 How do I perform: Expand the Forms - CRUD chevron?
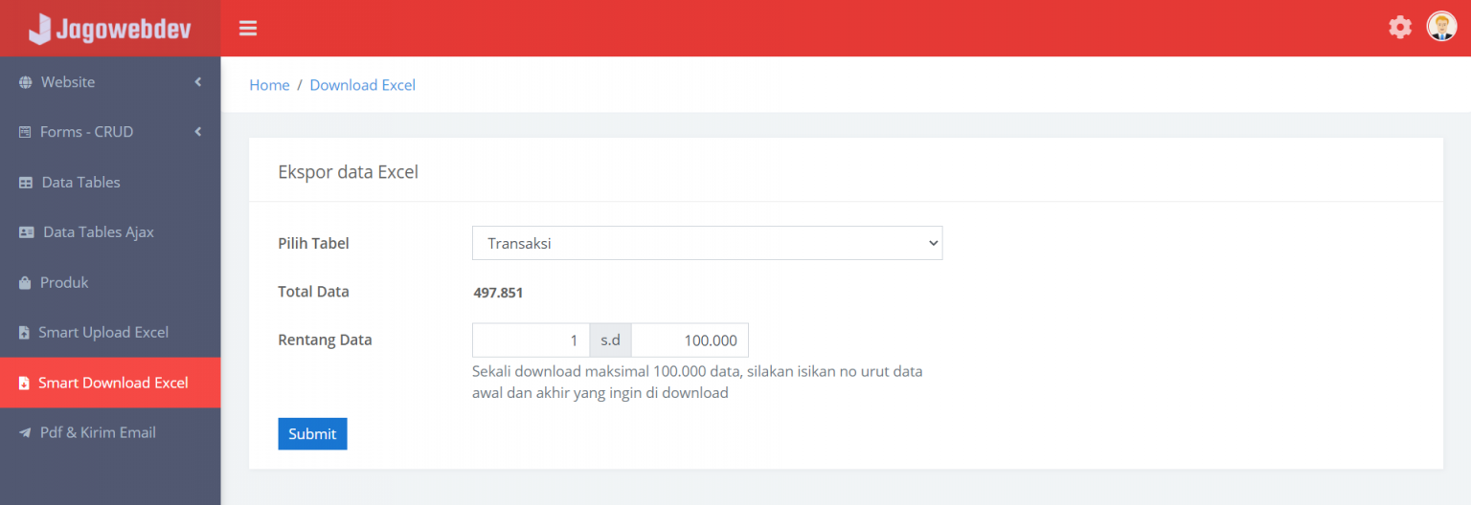point(198,132)
